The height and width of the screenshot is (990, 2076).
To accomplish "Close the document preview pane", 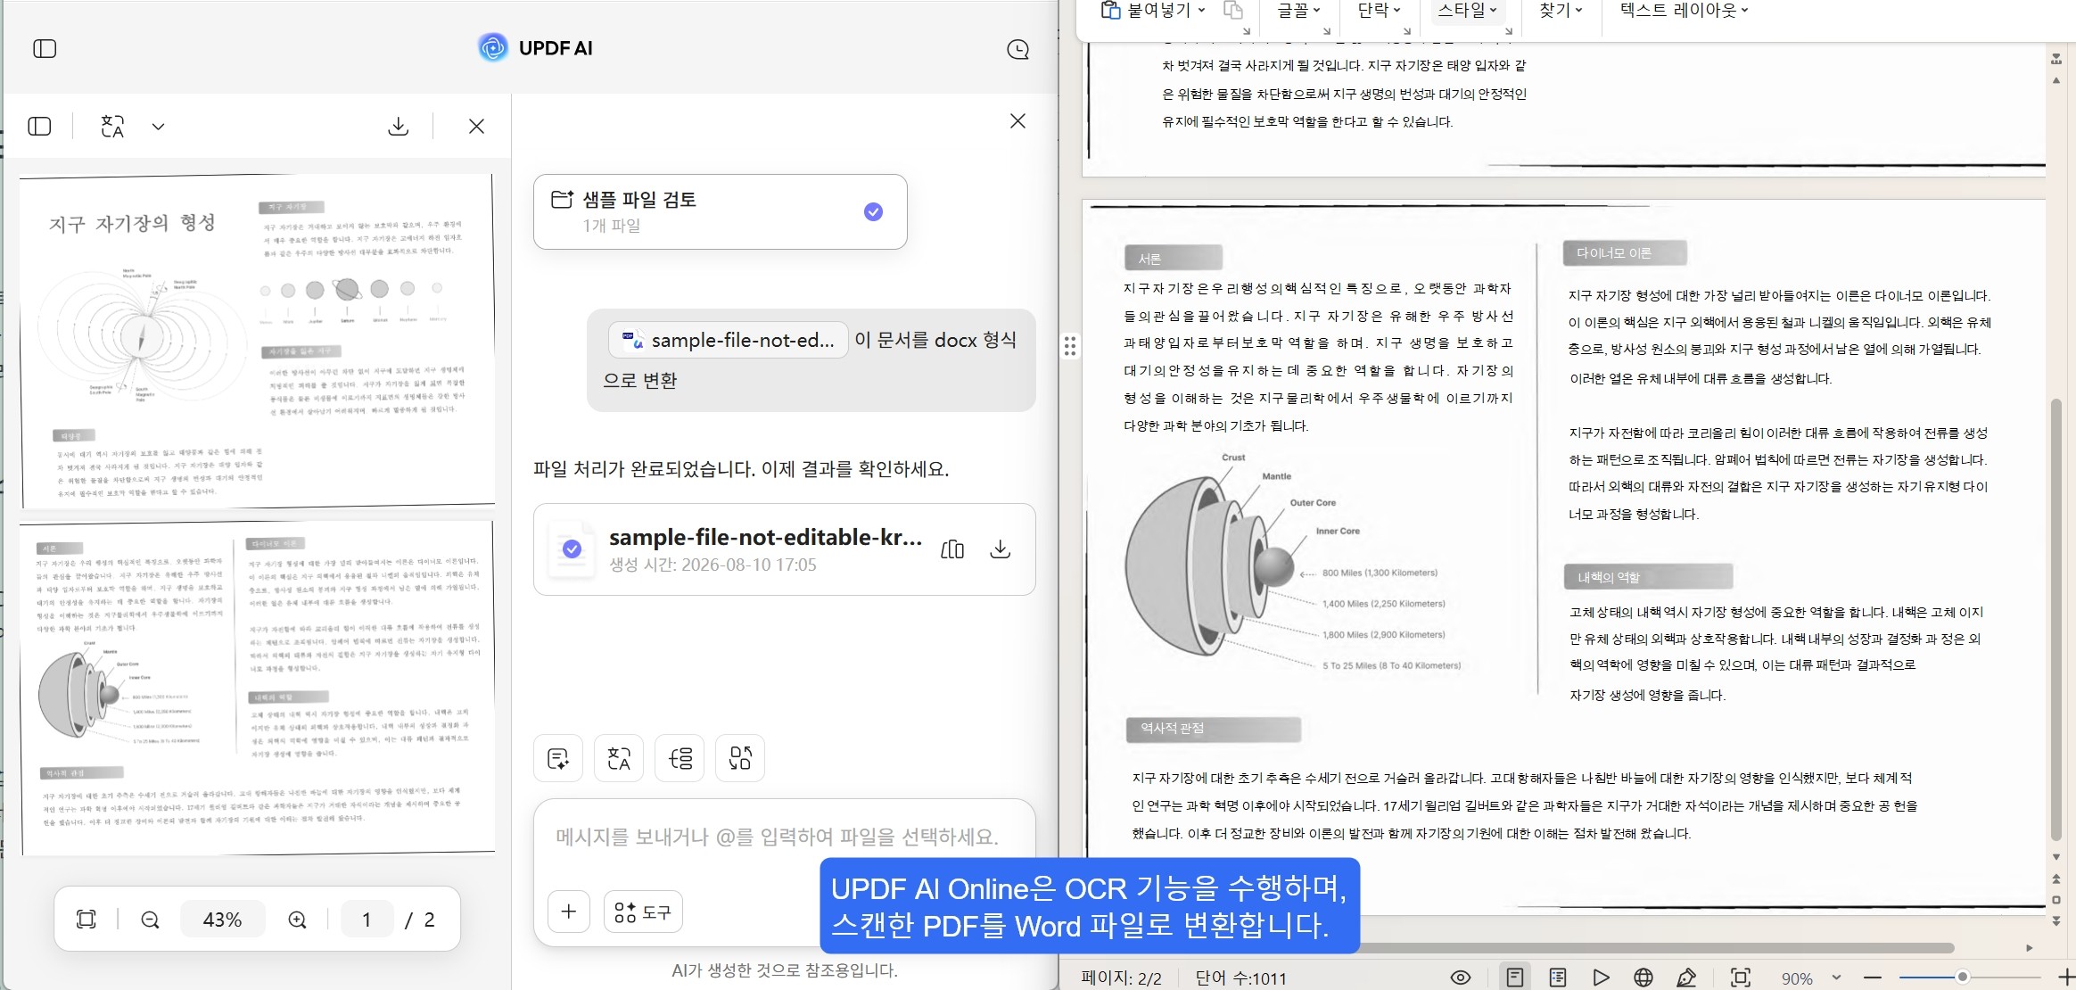I will tap(476, 127).
